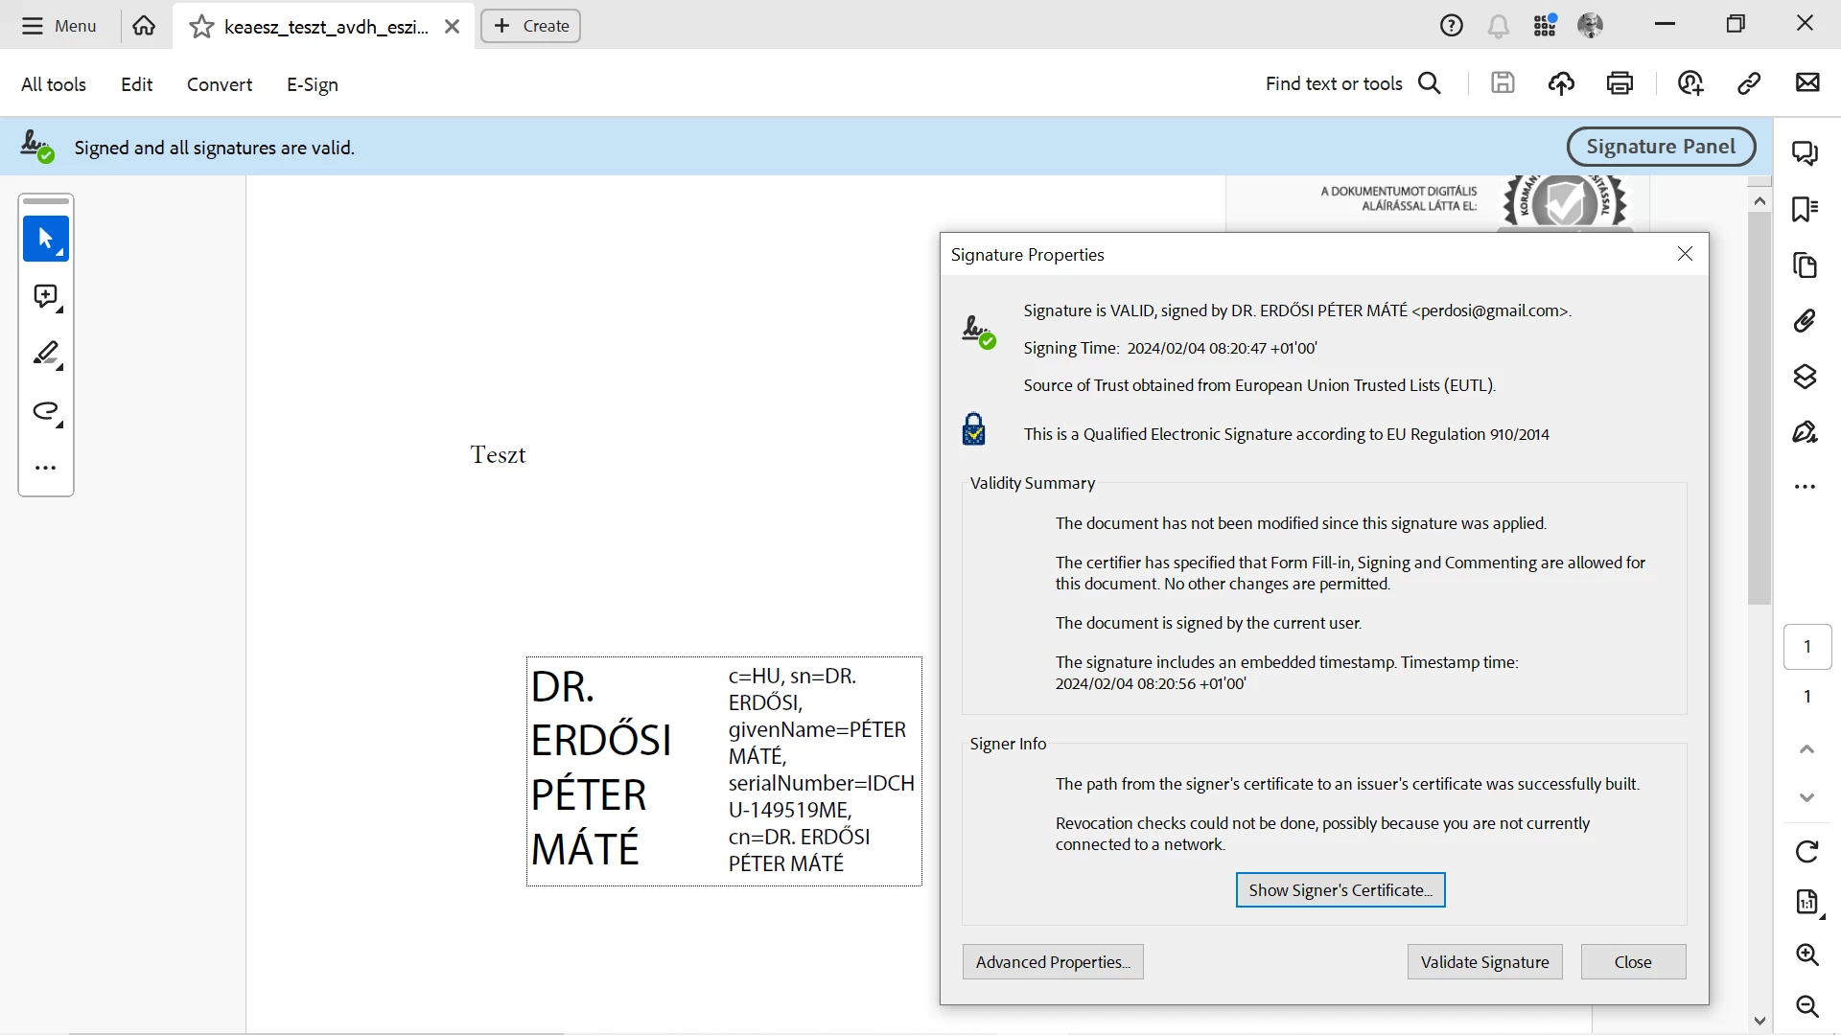Click the zoom in magnifier icon
Viewport: 1841px width, 1035px height.
(1806, 954)
